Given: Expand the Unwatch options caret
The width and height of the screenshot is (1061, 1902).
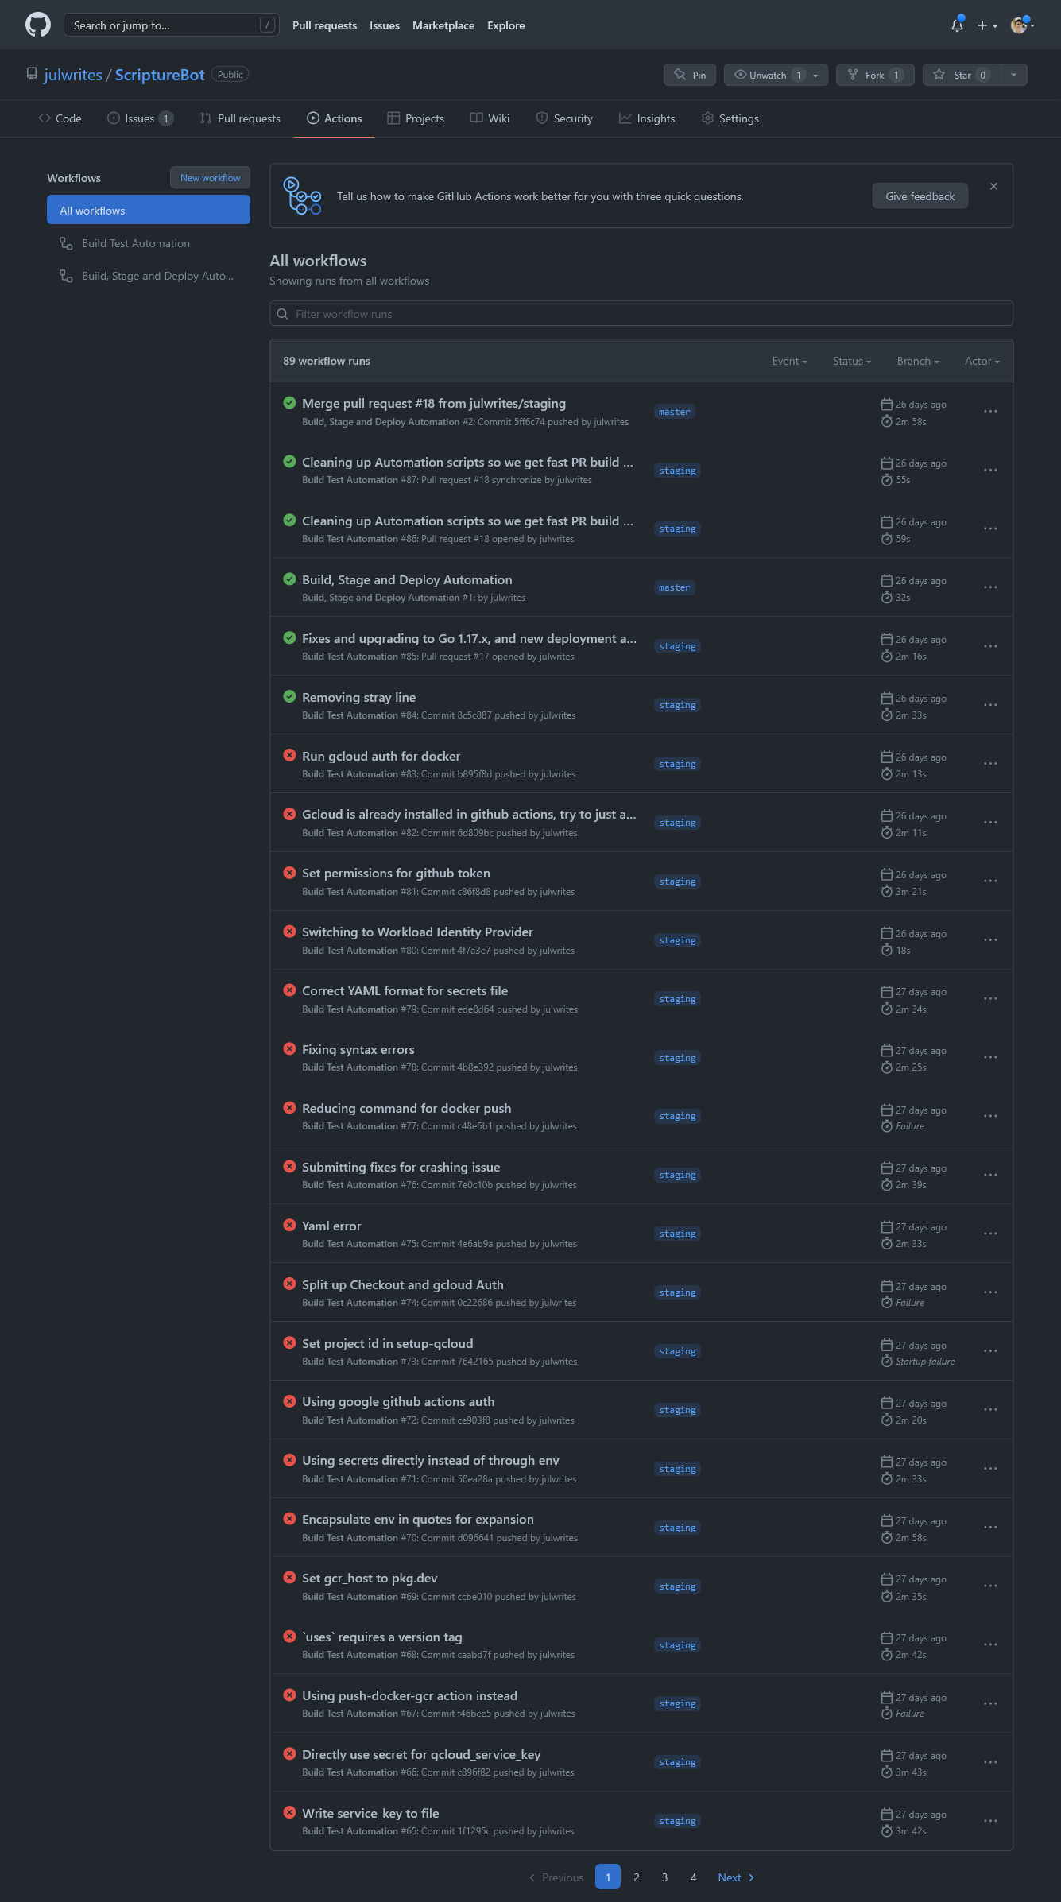Looking at the screenshot, I should click(x=815, y=74).
